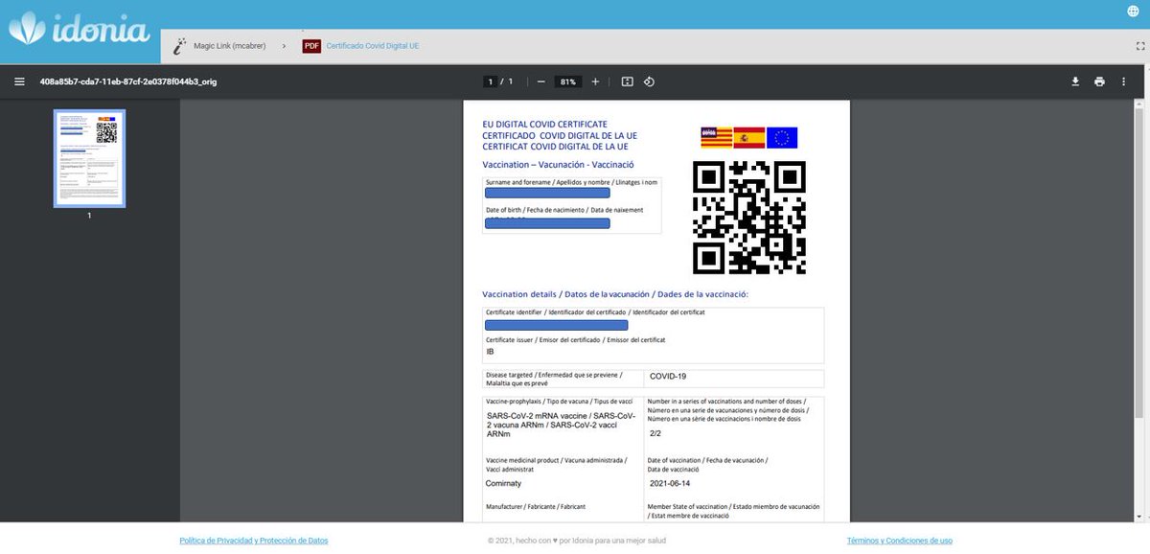Open Política de Privacidad y Protección de Datos
Viewport: 1150px width, 554px height.
point(254,541)
